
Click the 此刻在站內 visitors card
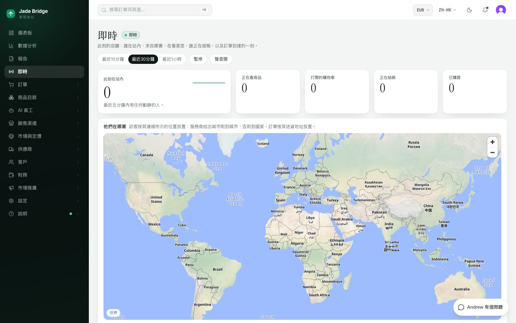tap(164, 92)
